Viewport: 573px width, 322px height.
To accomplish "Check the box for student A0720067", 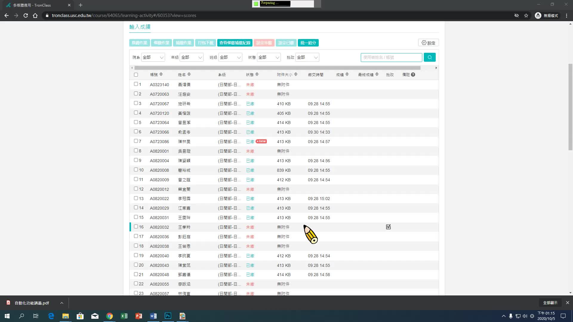I will [x=136, y=103].
